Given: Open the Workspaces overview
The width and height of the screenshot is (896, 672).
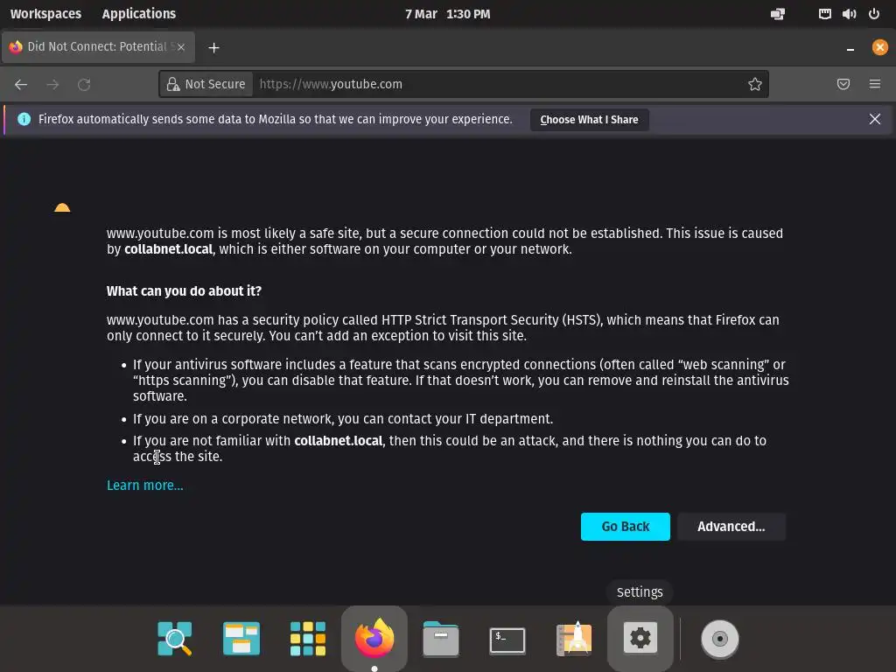Looking at the screenshot, I should coord(45,14).
